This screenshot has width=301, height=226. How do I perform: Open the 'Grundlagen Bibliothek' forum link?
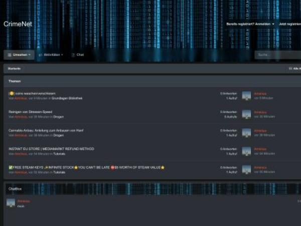67,98
